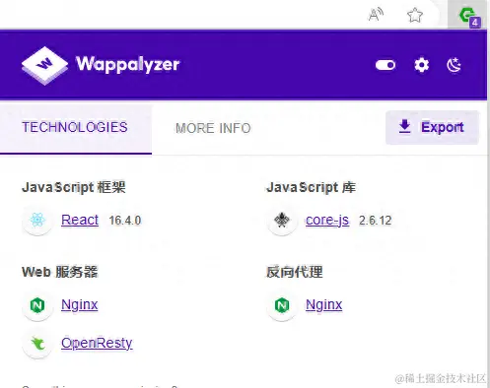Toggle the Wappalyzer enable switch in header
The image size is (490, 388).
point(385,65)
